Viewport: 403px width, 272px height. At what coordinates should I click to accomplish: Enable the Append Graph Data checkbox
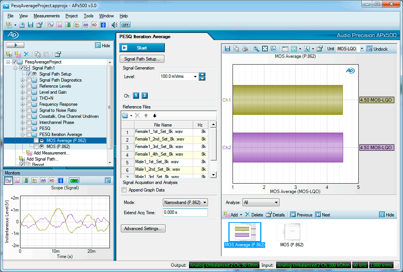point(124,190)
